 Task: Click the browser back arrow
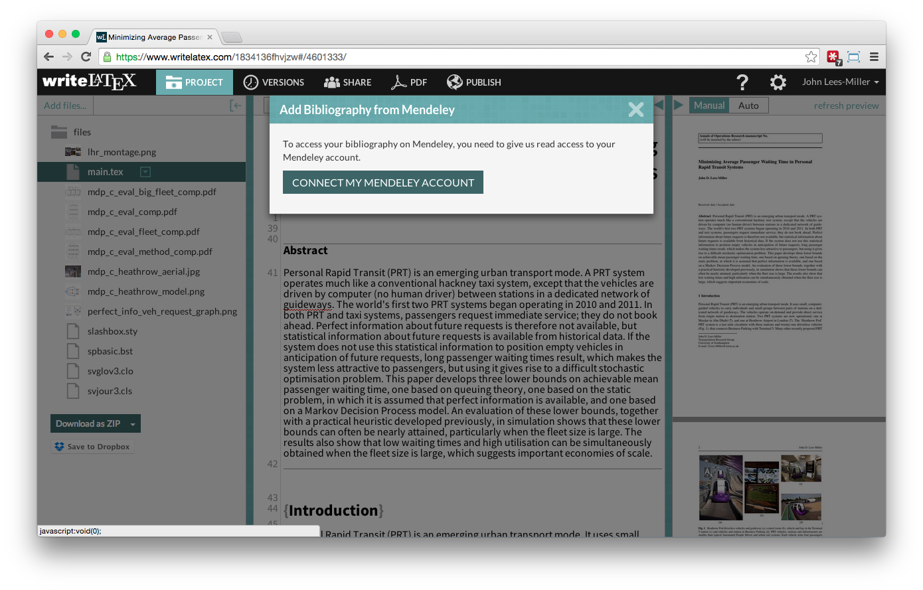[48, 57]
